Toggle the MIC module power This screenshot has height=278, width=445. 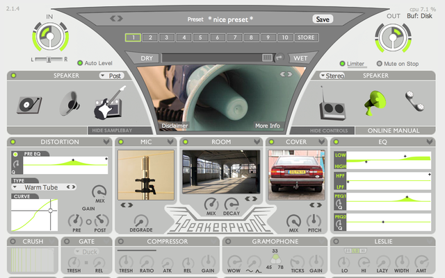pyautogui.click(x=121, y=142)
